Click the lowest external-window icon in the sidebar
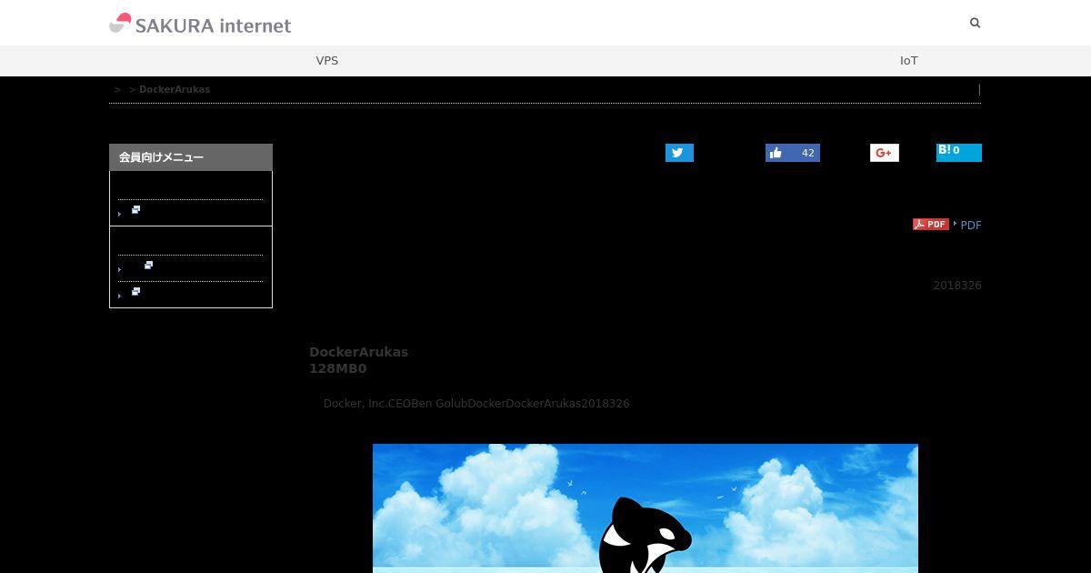 click(136, 292)
